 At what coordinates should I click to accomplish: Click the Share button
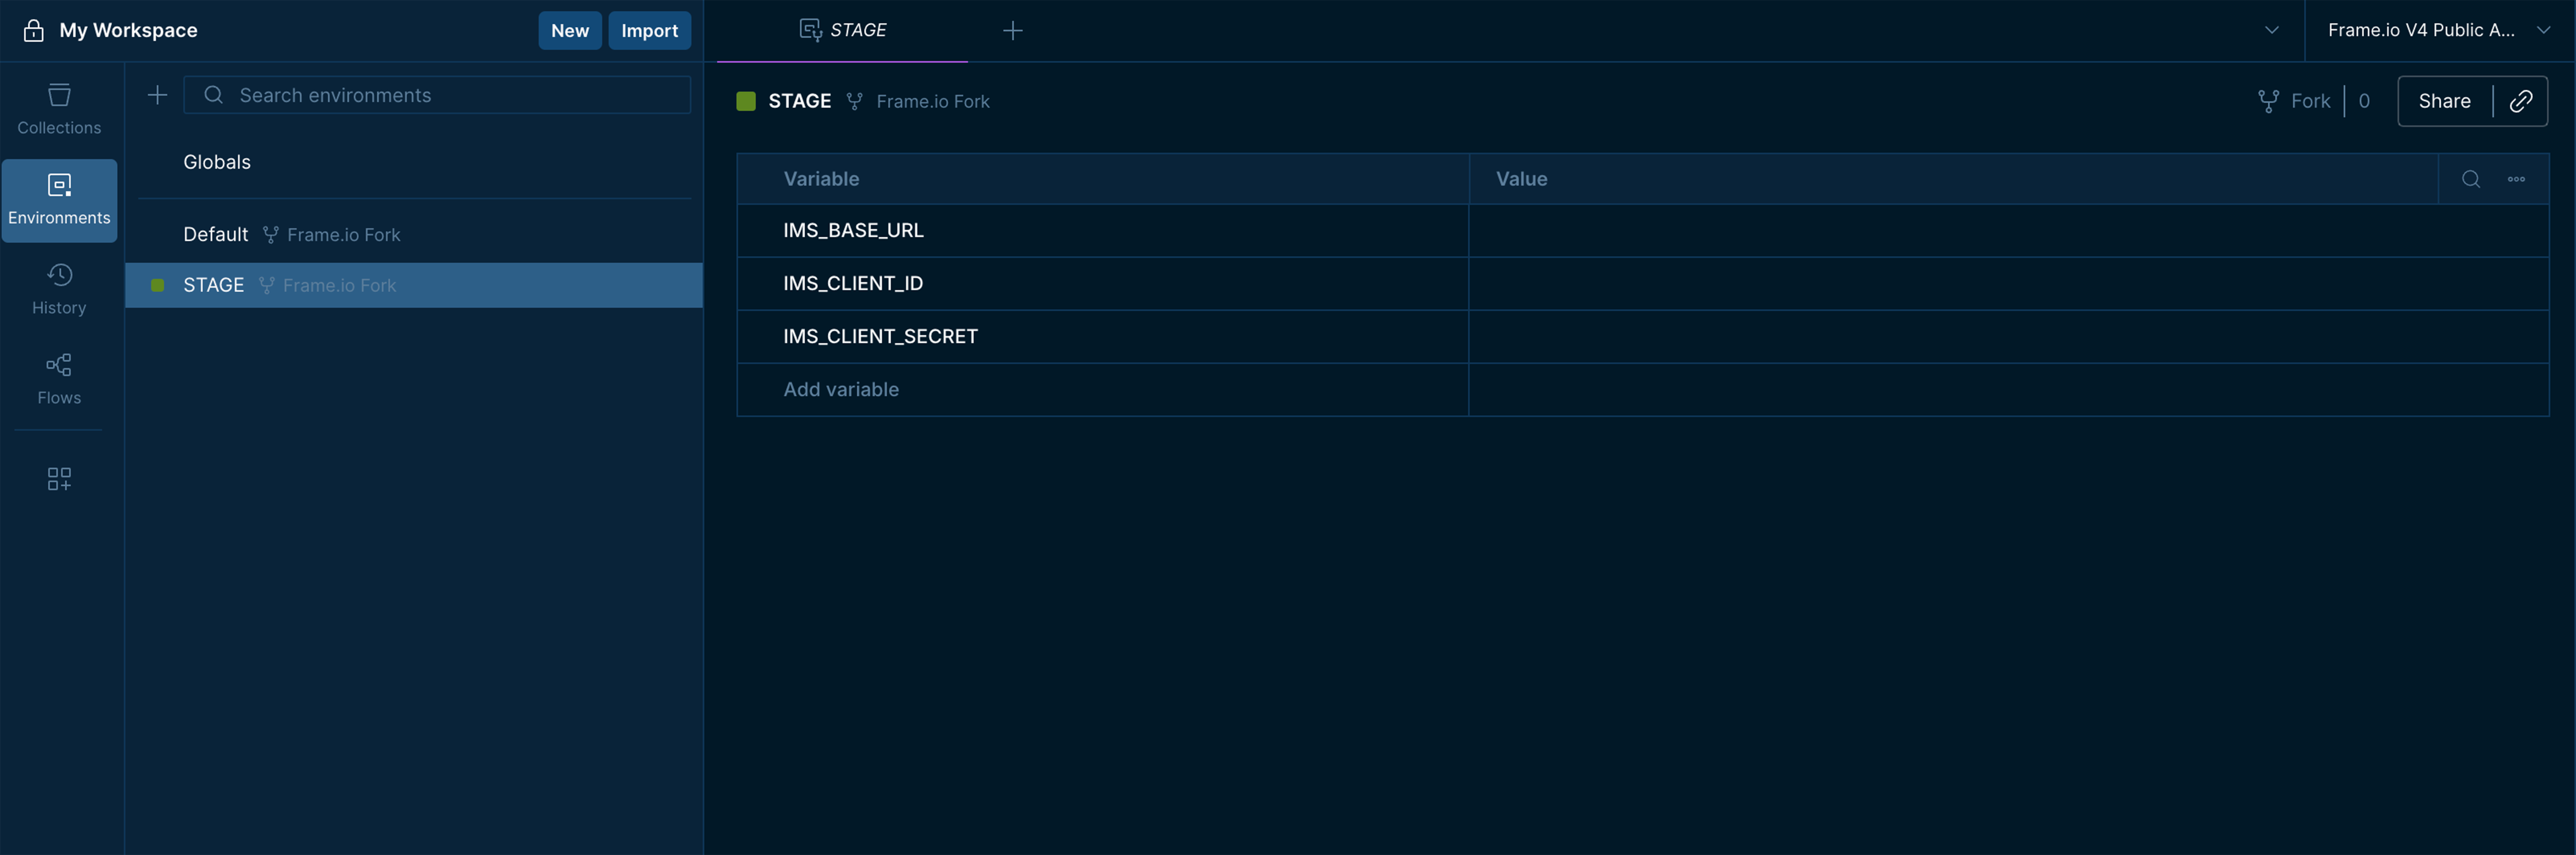coord(2444,101)
